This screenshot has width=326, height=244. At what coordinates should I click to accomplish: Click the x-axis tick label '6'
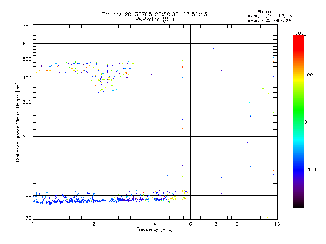pos(190,224)
